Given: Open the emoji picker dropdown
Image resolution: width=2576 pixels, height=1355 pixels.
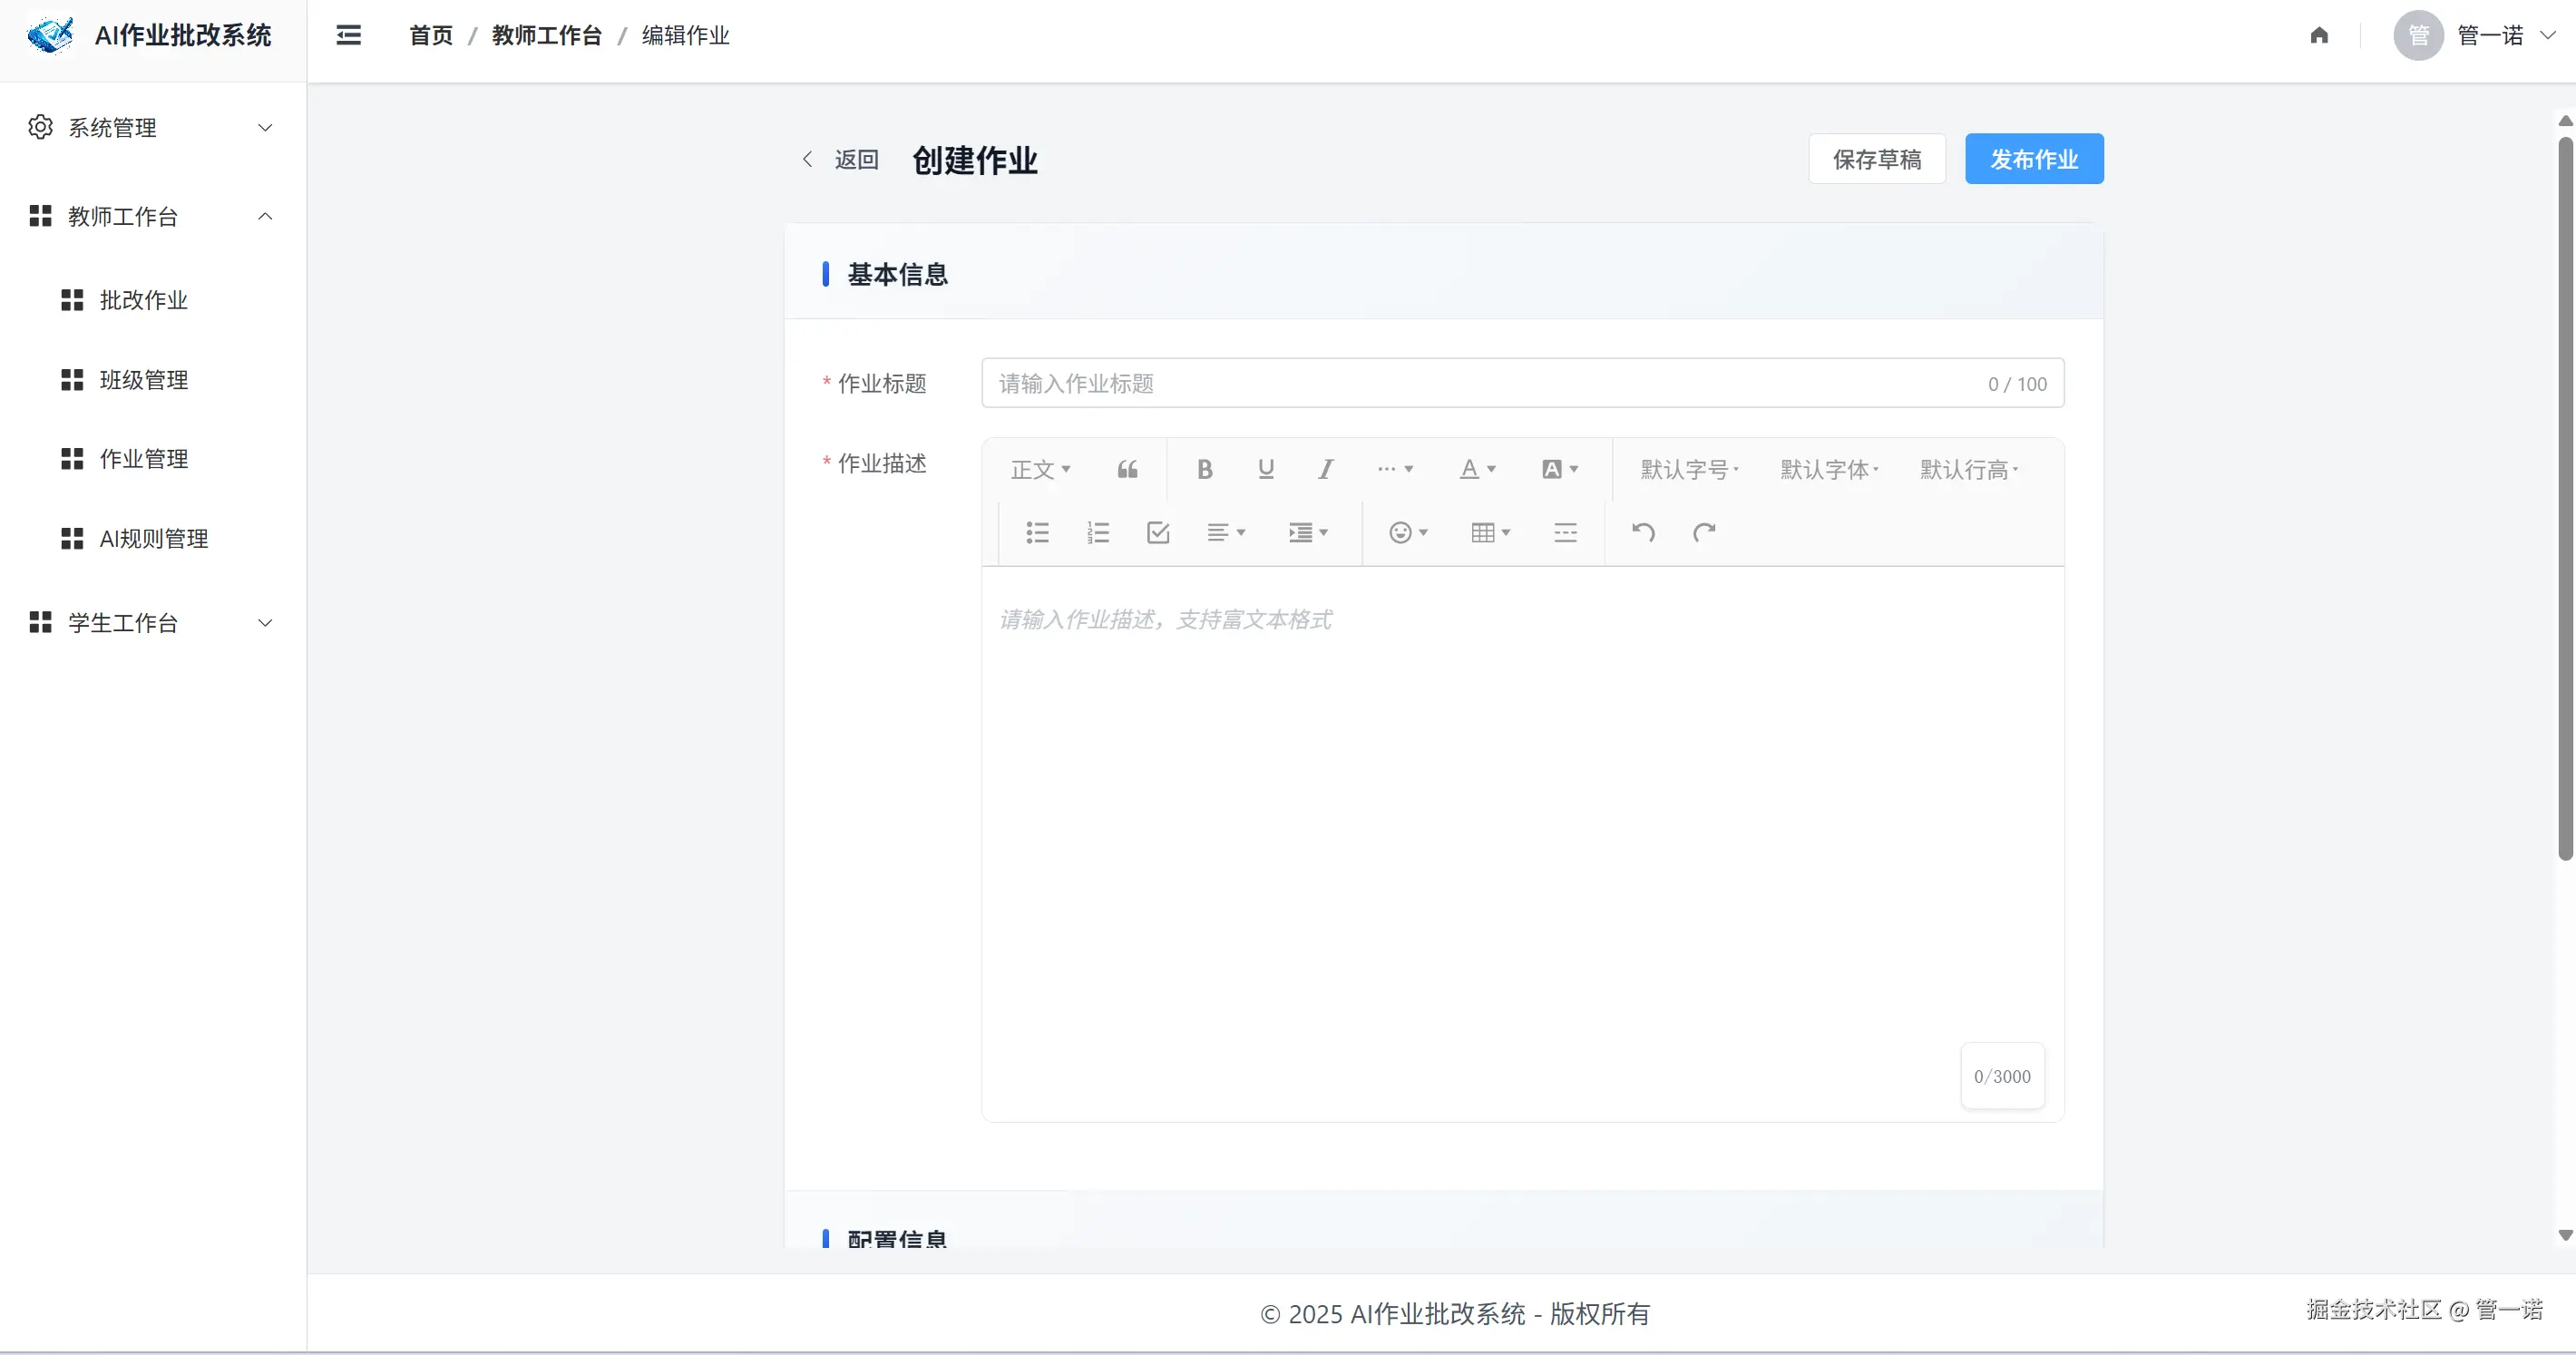Looking at the screenshot, I should (x=1407, y=532).
